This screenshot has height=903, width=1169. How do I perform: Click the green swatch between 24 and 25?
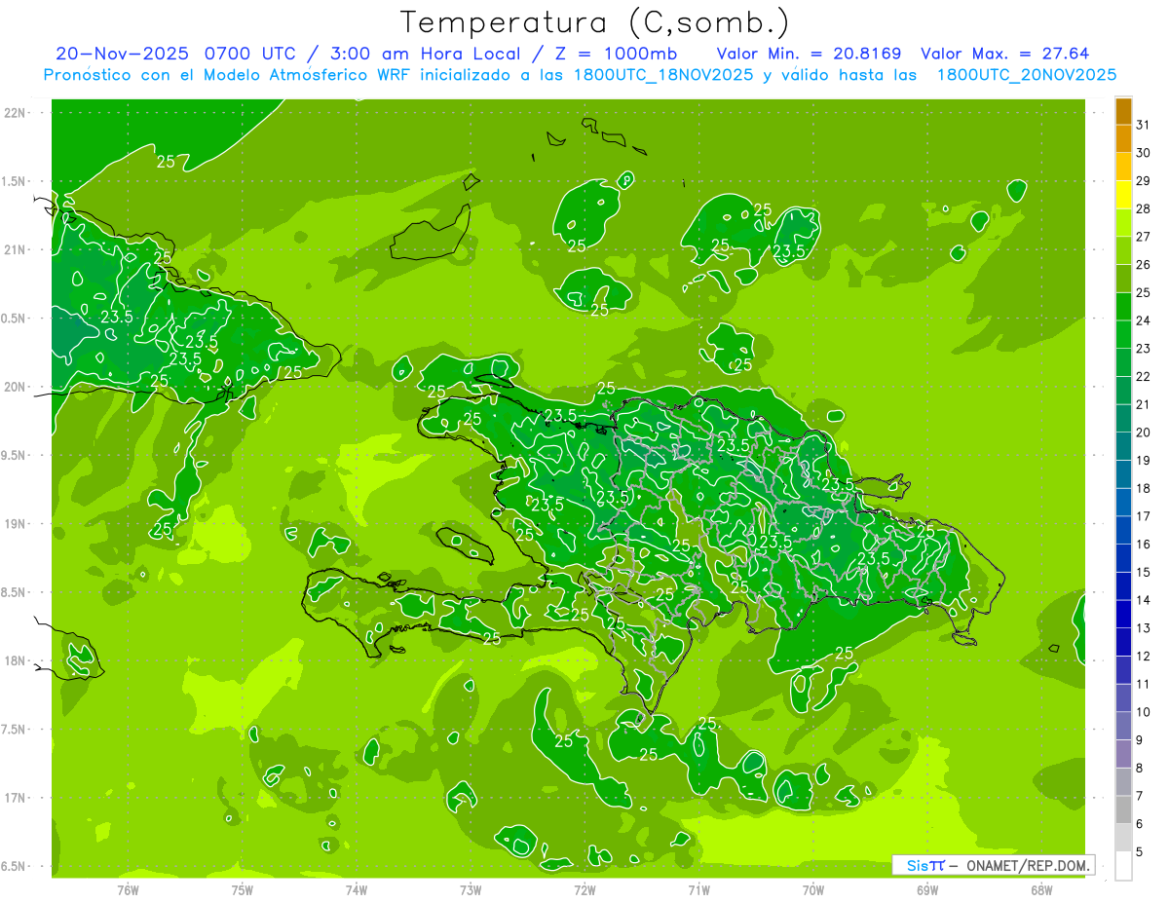point(1123,307)
